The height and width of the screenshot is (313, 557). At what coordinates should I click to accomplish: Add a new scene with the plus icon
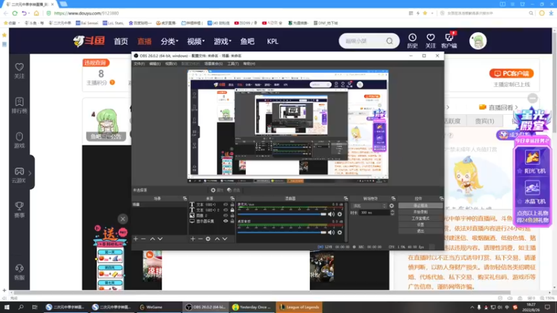(x=135, y=239)
